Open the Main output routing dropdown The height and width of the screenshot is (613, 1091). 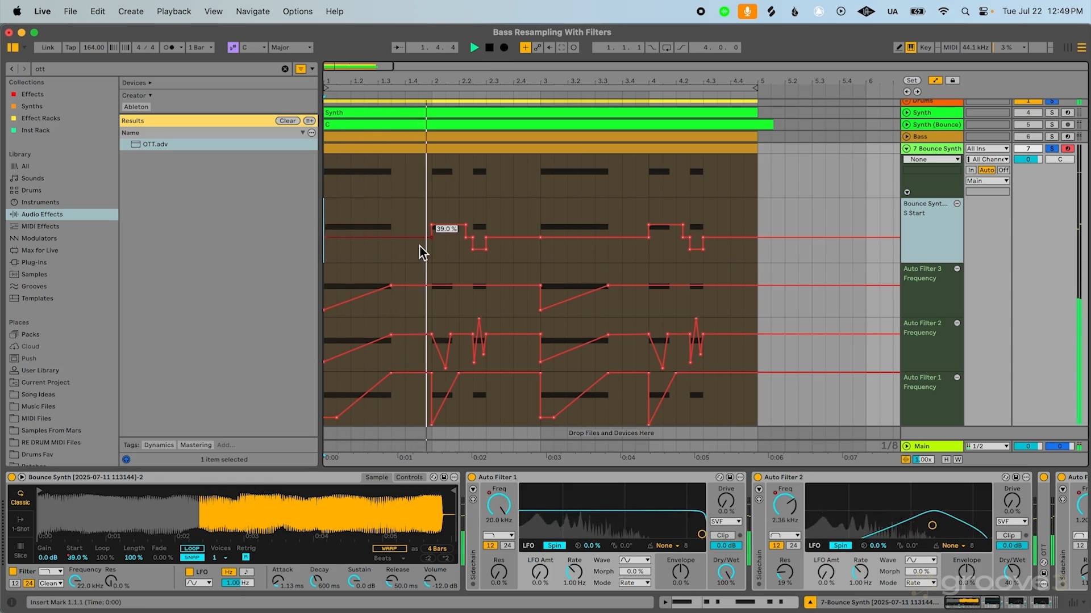tap(988, 180)
